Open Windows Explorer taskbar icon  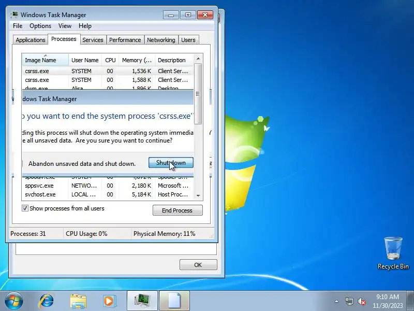point(78,301)
